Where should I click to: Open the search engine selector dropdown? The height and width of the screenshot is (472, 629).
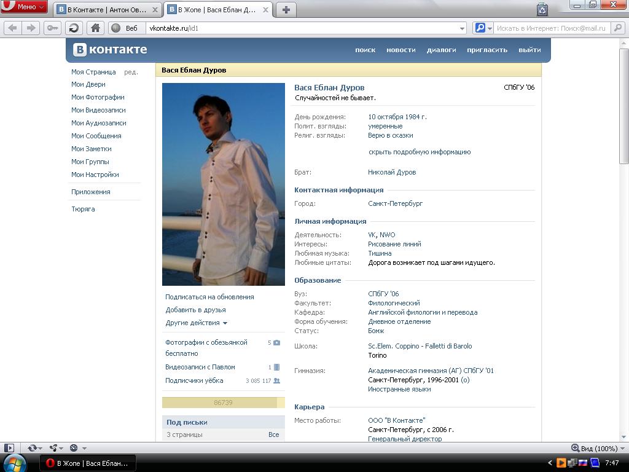click(x=483, y=28)
